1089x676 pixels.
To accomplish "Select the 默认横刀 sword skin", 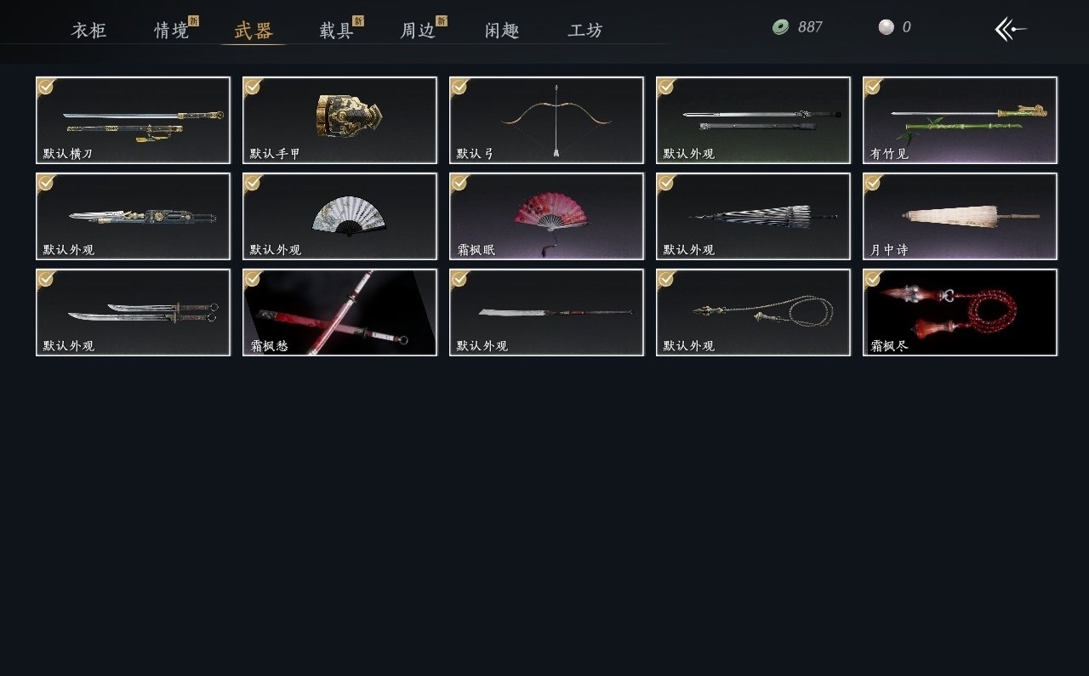I will (133, 120).
